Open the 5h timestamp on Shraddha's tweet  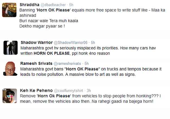71,5
